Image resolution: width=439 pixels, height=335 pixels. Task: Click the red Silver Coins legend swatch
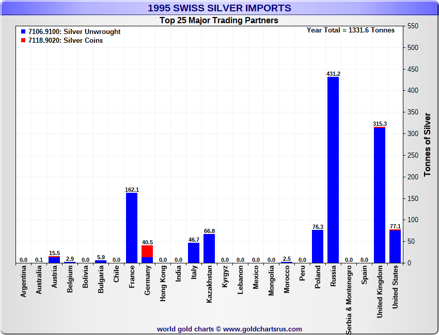(23, 40)
